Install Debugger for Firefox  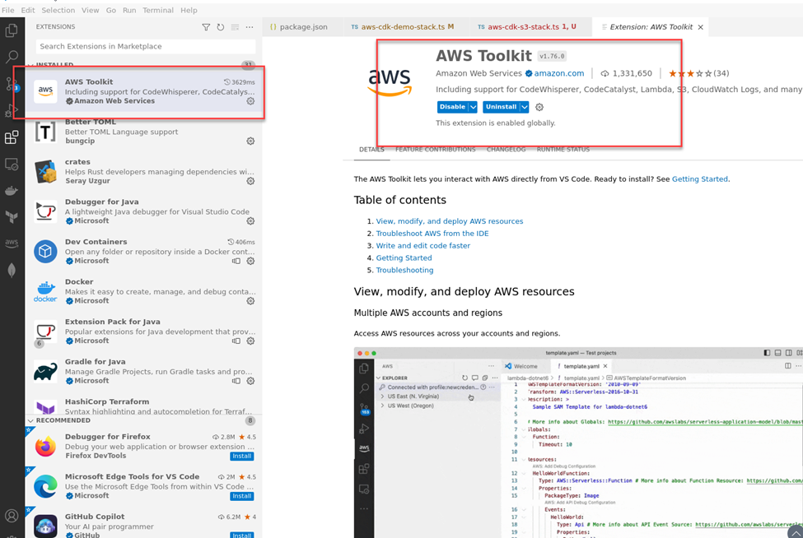coord(241,457)
